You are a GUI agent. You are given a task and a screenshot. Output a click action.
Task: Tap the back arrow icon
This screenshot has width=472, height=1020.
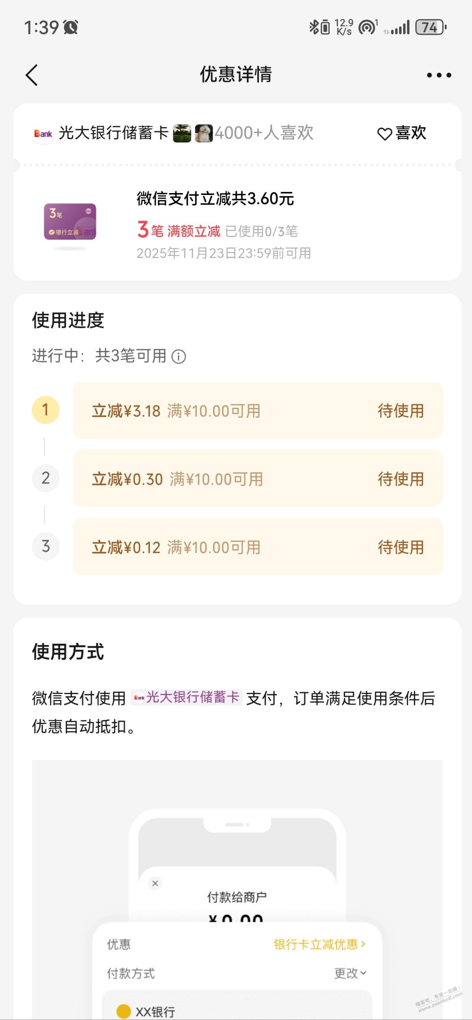point(32,75)
